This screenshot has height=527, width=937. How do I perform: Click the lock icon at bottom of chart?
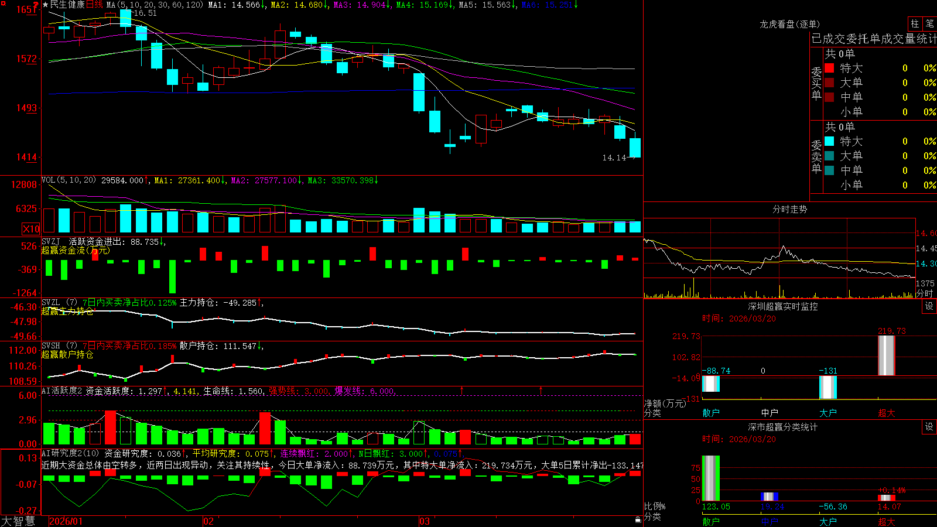638,520
